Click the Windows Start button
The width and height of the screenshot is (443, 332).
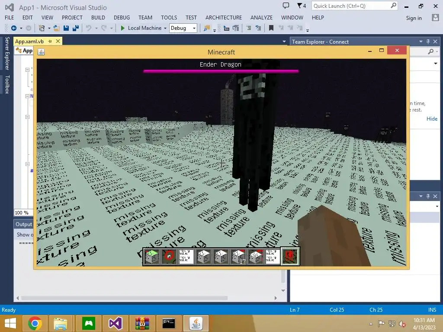tap(10, 323)
